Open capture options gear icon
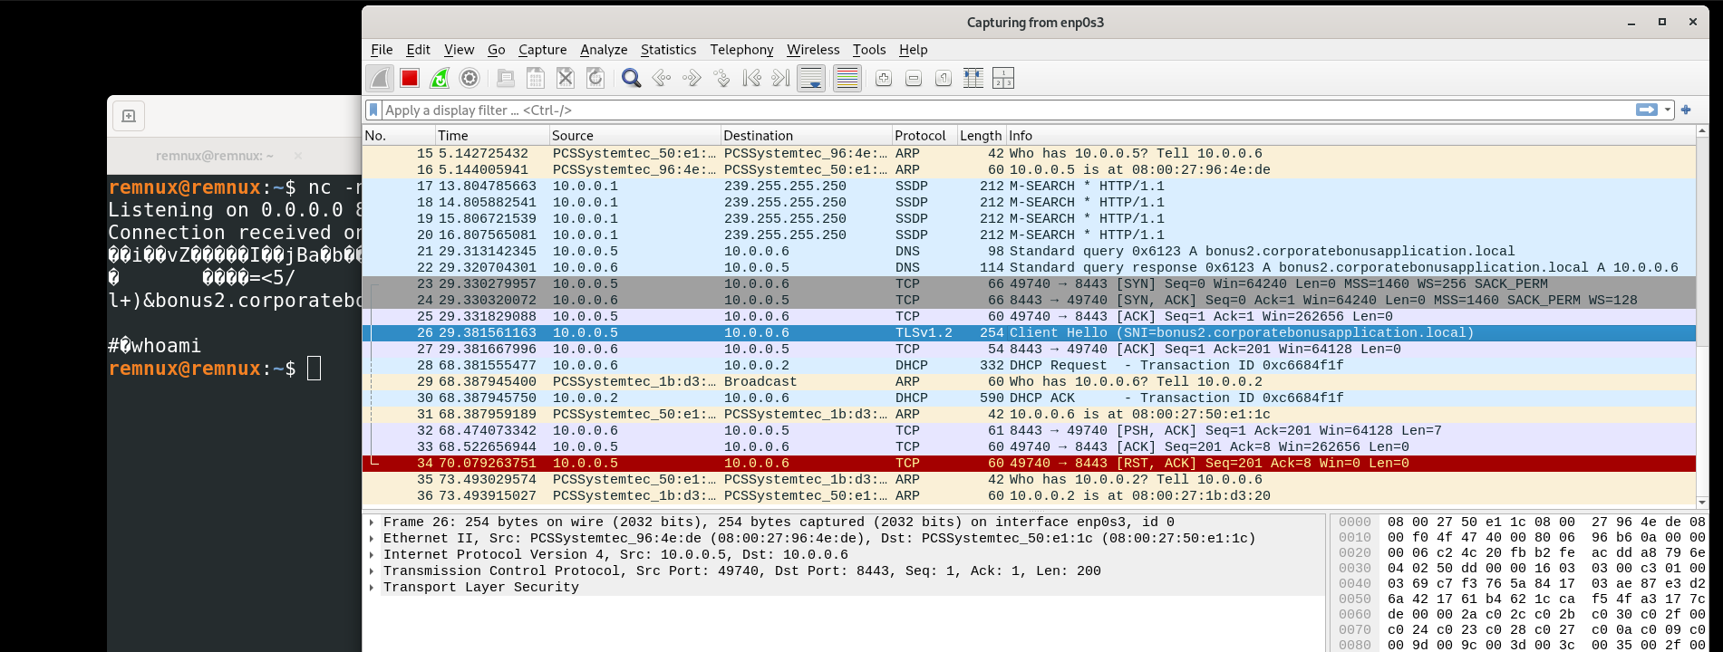Image resolution: width=1723 pixels, height=652 pixels. pos(469,79)
